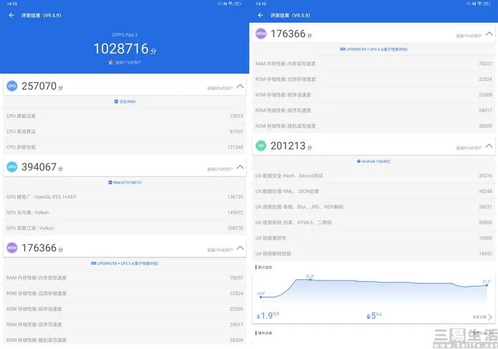
Task: Select the UX Hash, Secure row scoring 35276
Action: 374,175
